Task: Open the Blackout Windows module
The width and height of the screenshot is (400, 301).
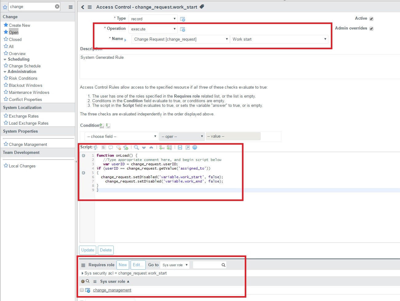Action: point(26,85)
